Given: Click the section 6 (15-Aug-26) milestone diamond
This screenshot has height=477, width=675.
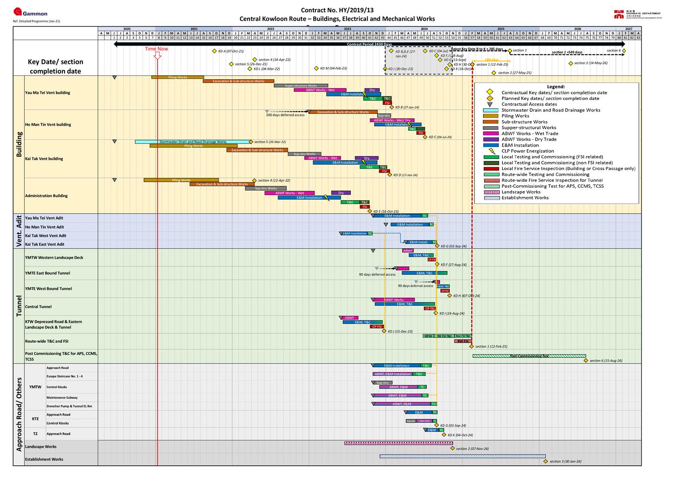Looking at the screenshot, I should point(585,360).
